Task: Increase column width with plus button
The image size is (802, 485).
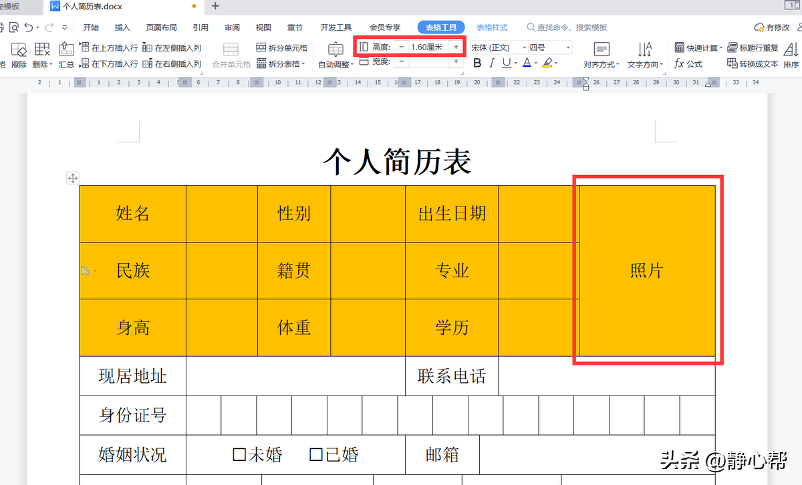Action: point(456,61)
